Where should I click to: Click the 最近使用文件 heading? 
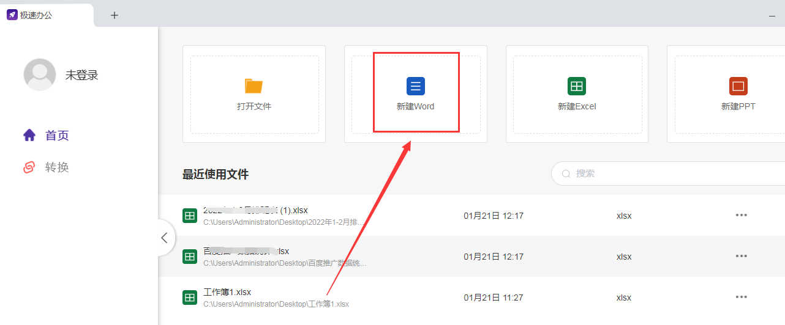(x=216, y=174)
